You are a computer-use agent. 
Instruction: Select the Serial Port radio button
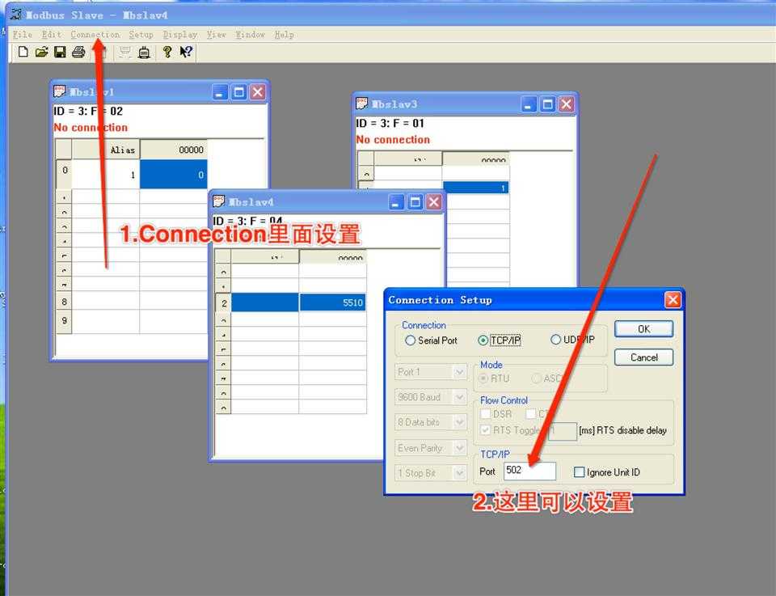click(411, 340)
